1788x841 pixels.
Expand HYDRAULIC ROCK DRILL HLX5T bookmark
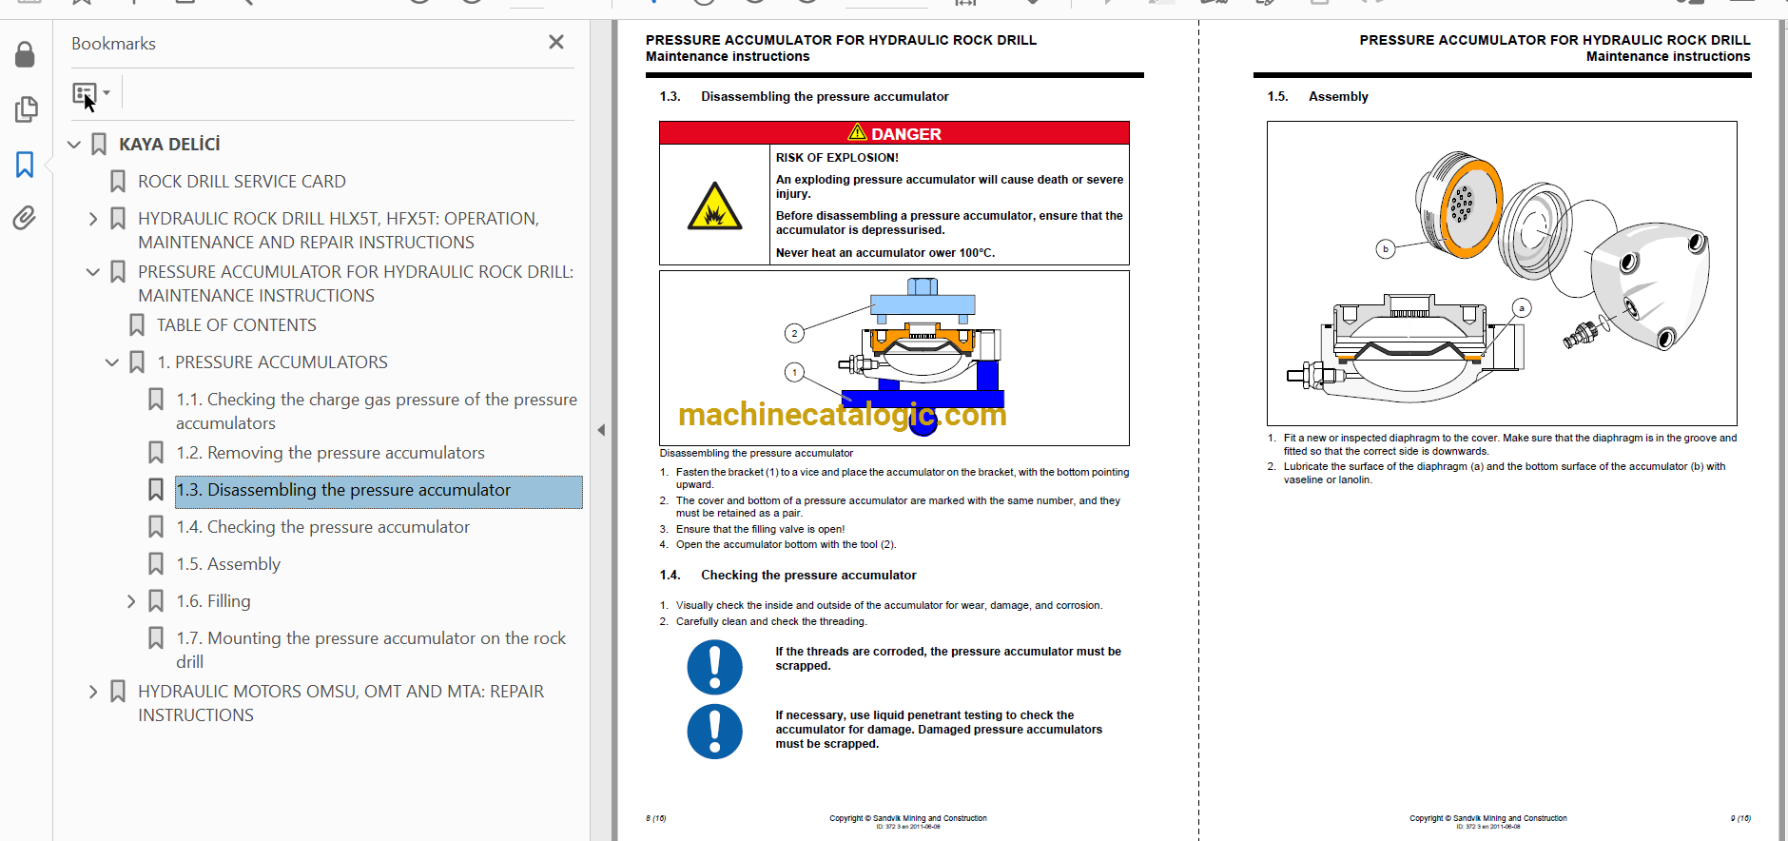[x=93, y=219]
